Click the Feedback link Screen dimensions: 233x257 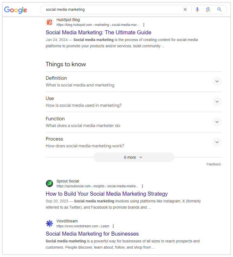click(214, 164)
